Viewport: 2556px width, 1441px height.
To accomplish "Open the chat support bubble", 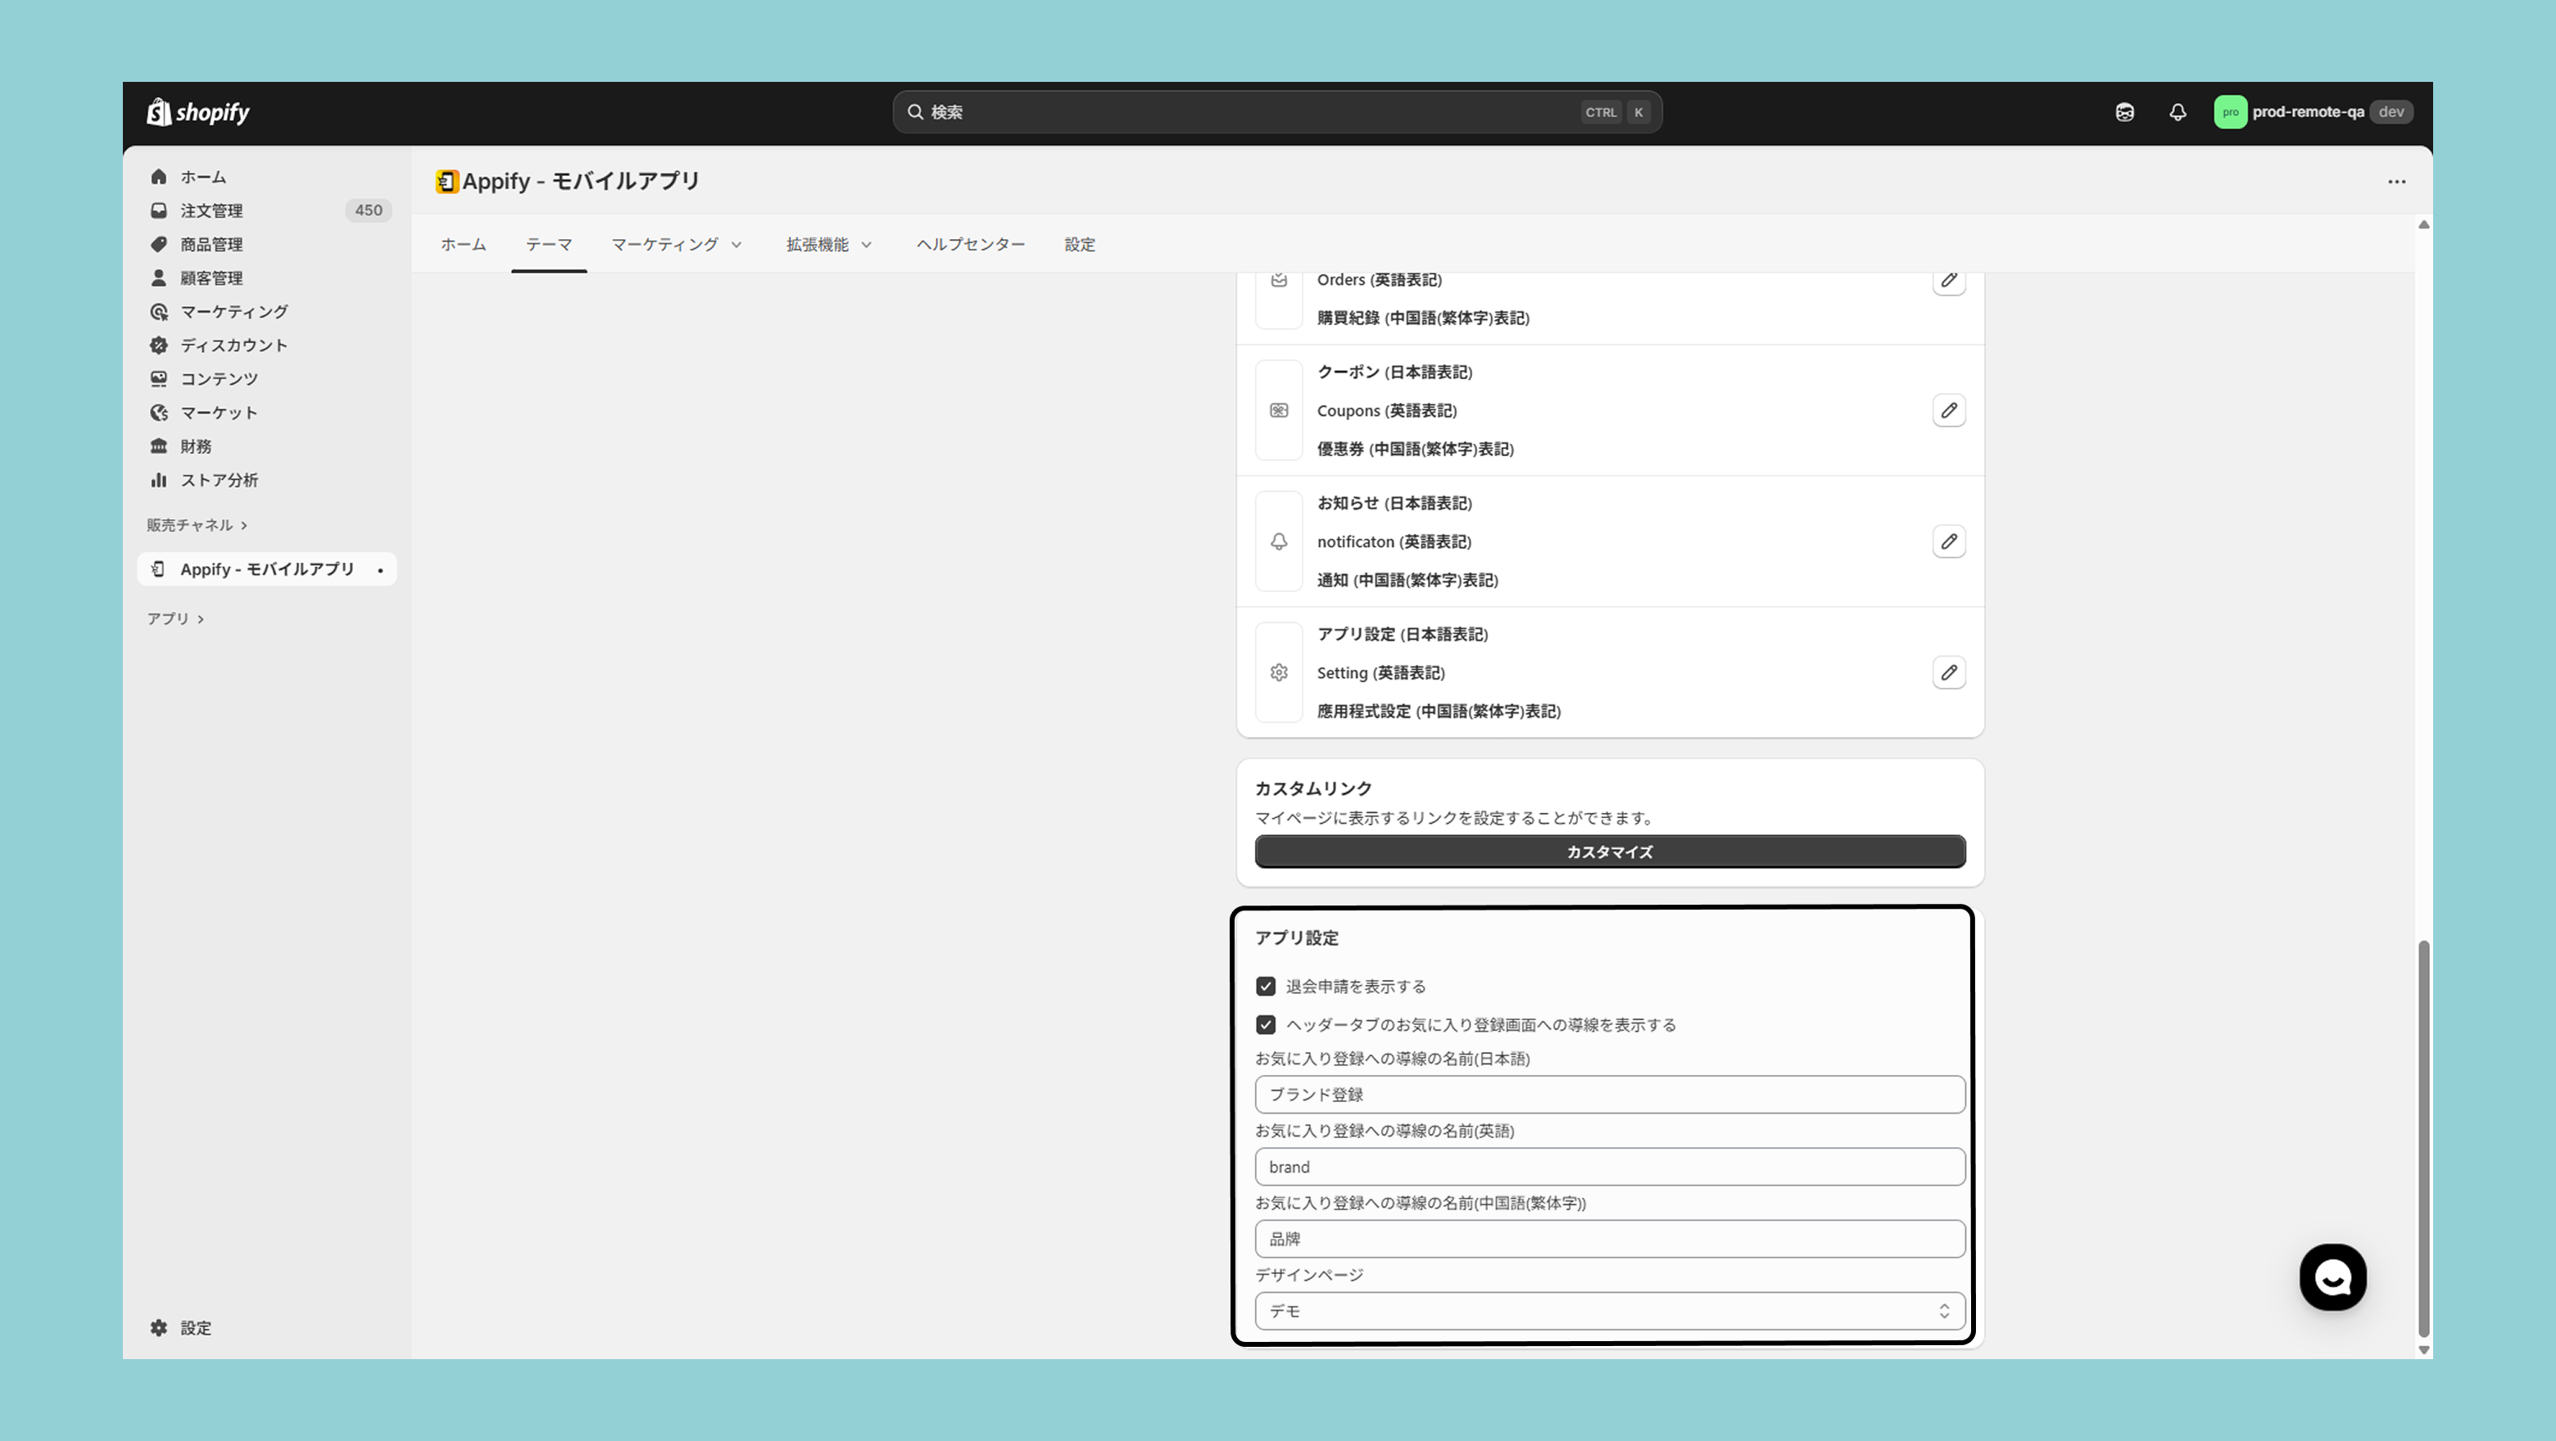I will [2332, 1277].
